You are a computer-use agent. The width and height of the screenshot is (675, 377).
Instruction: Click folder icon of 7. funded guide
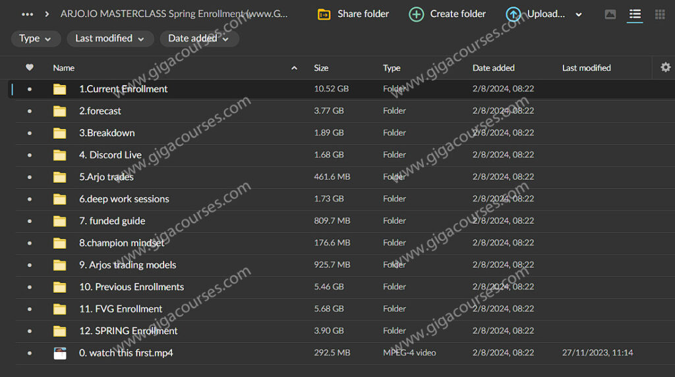pos(59,221)
